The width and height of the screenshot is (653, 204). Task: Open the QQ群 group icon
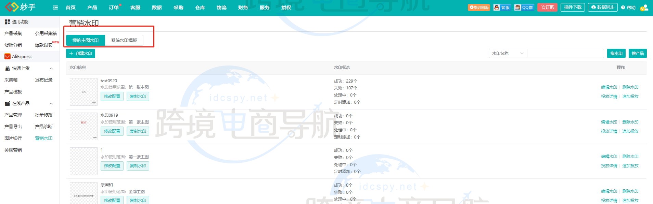524,8
